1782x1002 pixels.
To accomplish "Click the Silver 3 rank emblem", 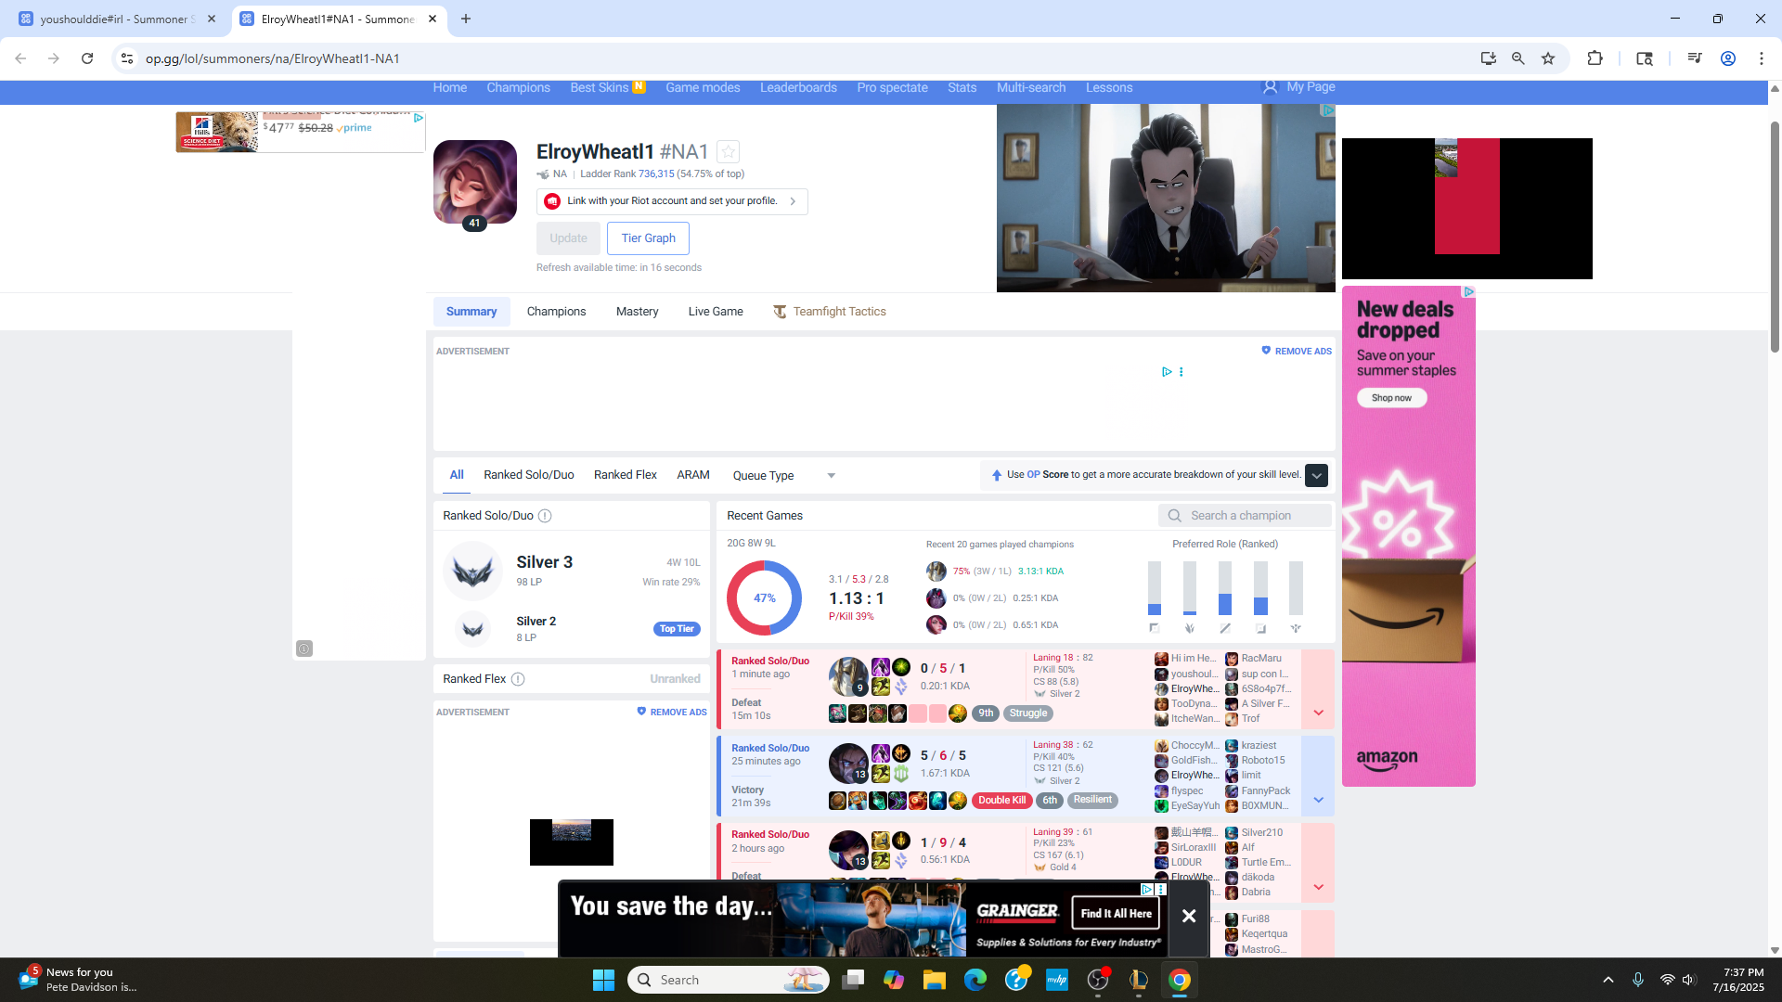I will coord(472,572).
